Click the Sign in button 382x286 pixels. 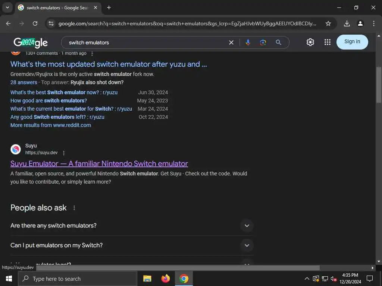(352, 42)
